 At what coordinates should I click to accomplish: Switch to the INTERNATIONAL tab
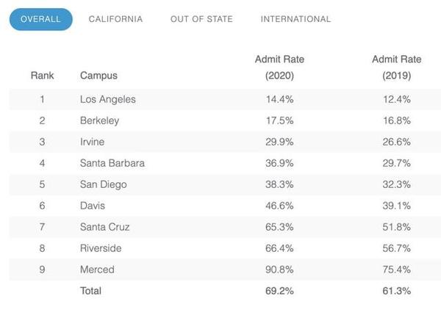pos(295,19)
